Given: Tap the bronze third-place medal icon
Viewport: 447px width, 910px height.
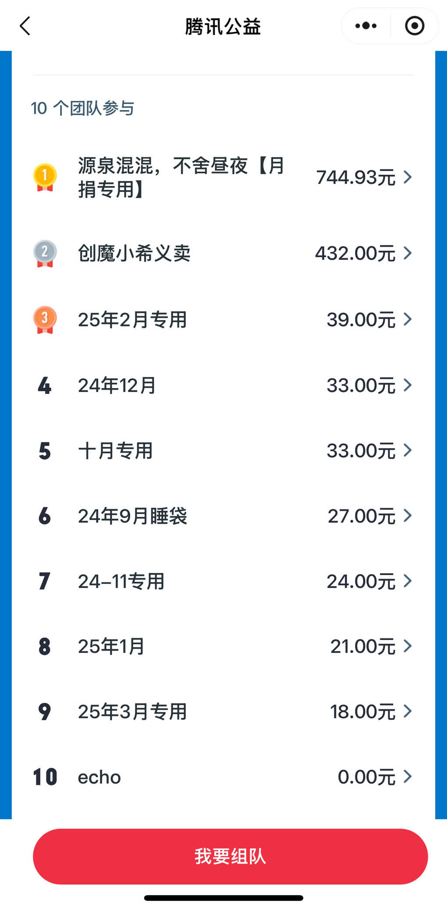Looking at the screenshot, I should [45, 320].
